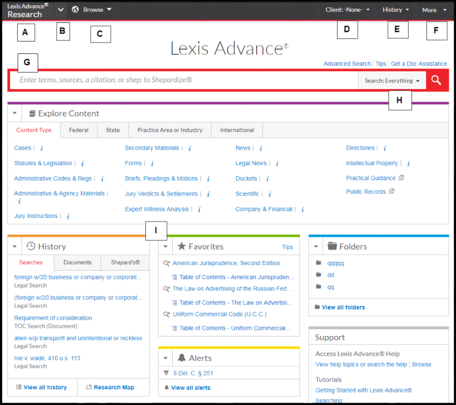This screenshot has height=405, width=456.
Task: Open Uniform Commercial Code (U.C.C.) favorite
Action: click(x=219, y=314)
